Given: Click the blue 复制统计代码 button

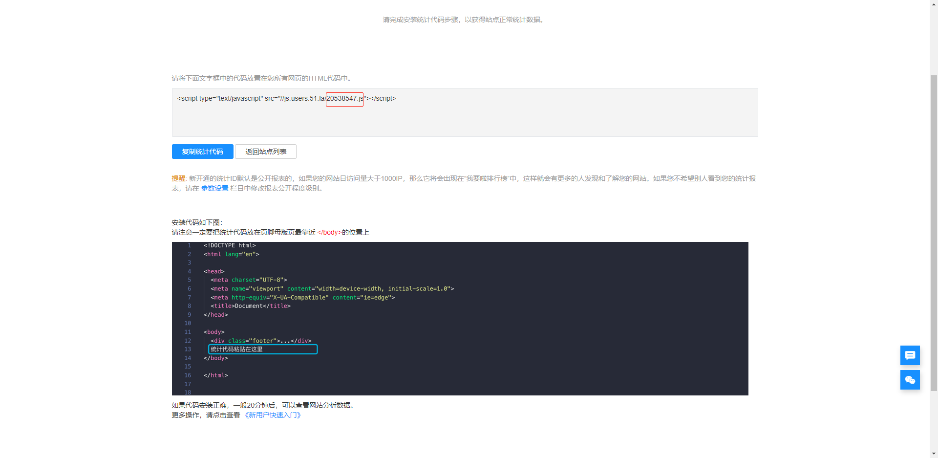Looking at the screenshot, I should 202,152.
